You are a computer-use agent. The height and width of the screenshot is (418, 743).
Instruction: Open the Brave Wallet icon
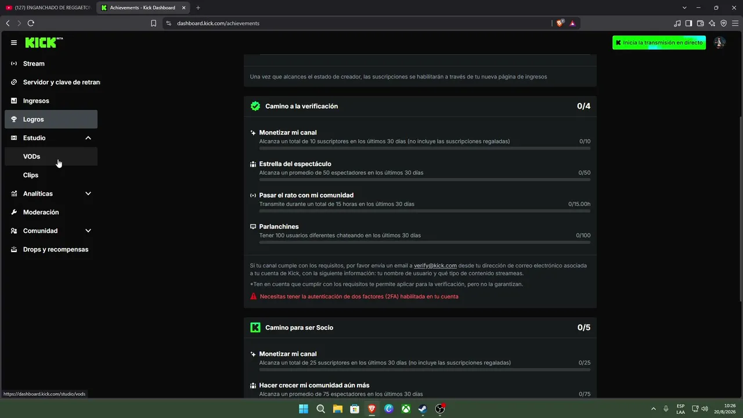click(701, 23)
